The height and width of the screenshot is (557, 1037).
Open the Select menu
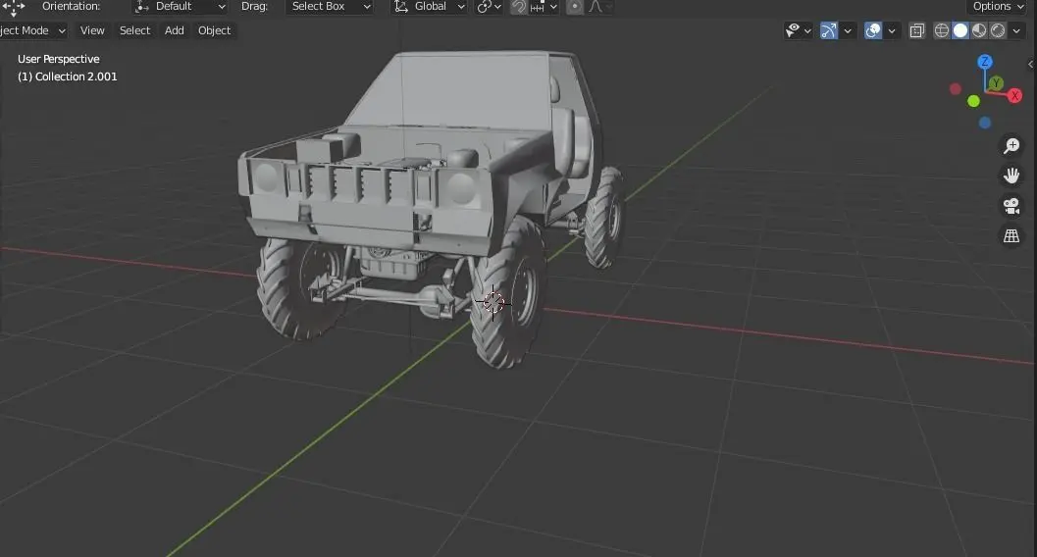point(135,30)
